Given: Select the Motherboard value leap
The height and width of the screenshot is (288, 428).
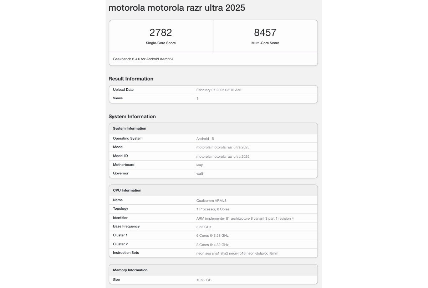Looking at the screenshot, I should pyautogui.click(x=199, y=165).
